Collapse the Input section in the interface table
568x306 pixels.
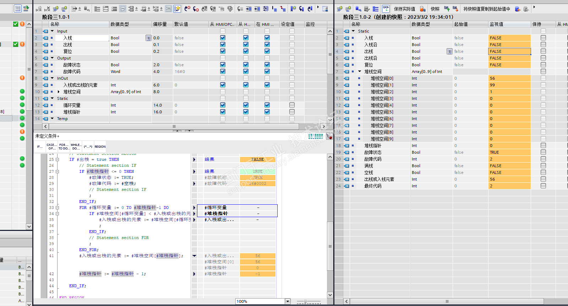(53, 31)
